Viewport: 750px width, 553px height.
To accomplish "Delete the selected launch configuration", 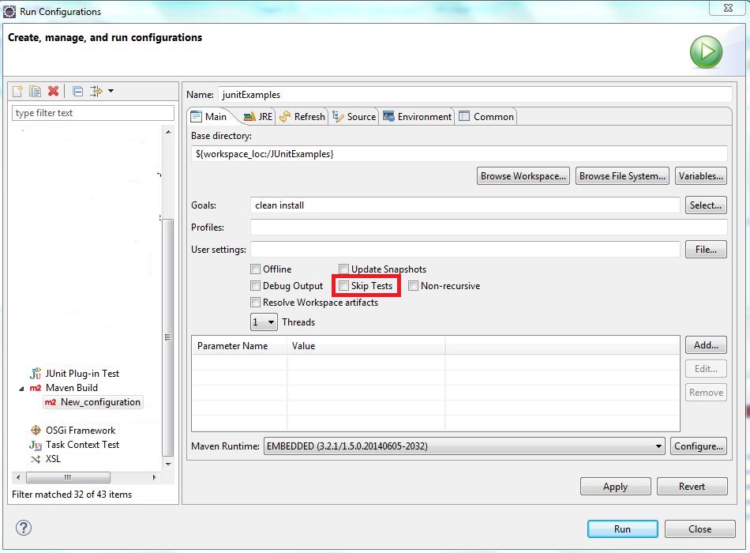I will [54, 92].
